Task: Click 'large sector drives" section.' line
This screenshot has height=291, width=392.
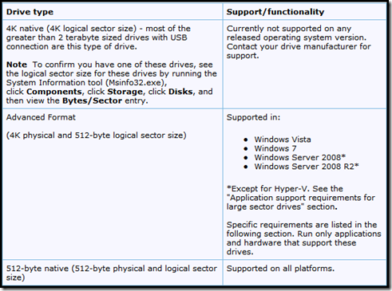Action: coord(282,206)
